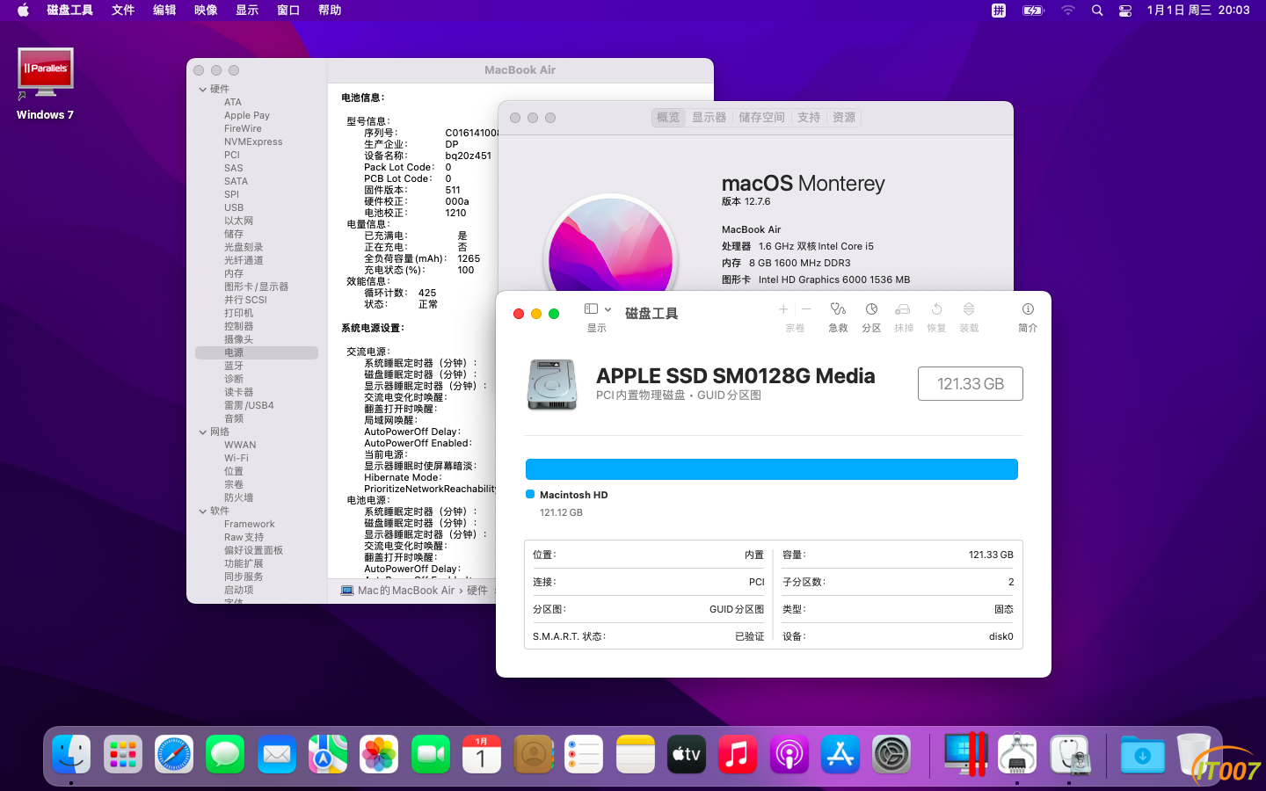Click the Wi-Fi status icon

tap(1068, 11)
